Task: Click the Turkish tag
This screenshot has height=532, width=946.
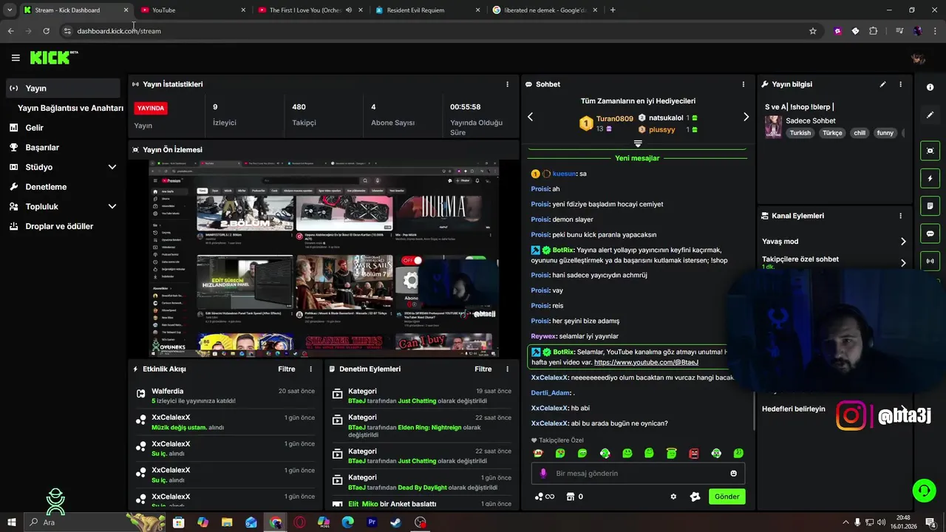Action: tap(800, 133)
